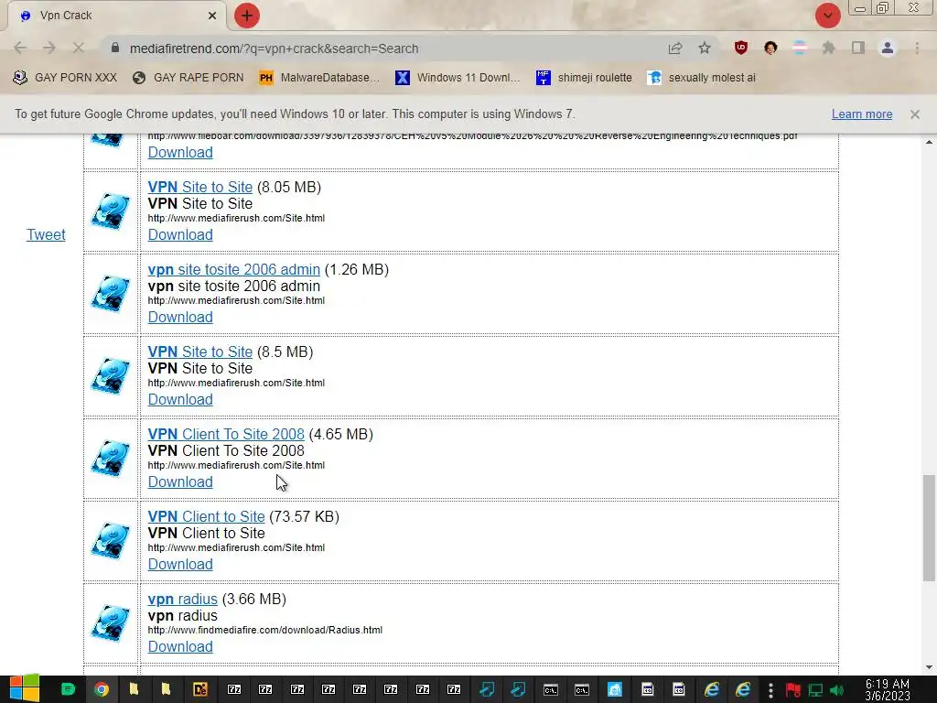Click disk icon beside vpn radius
This screenshot has height=703, width=937.
click(111, 623)
